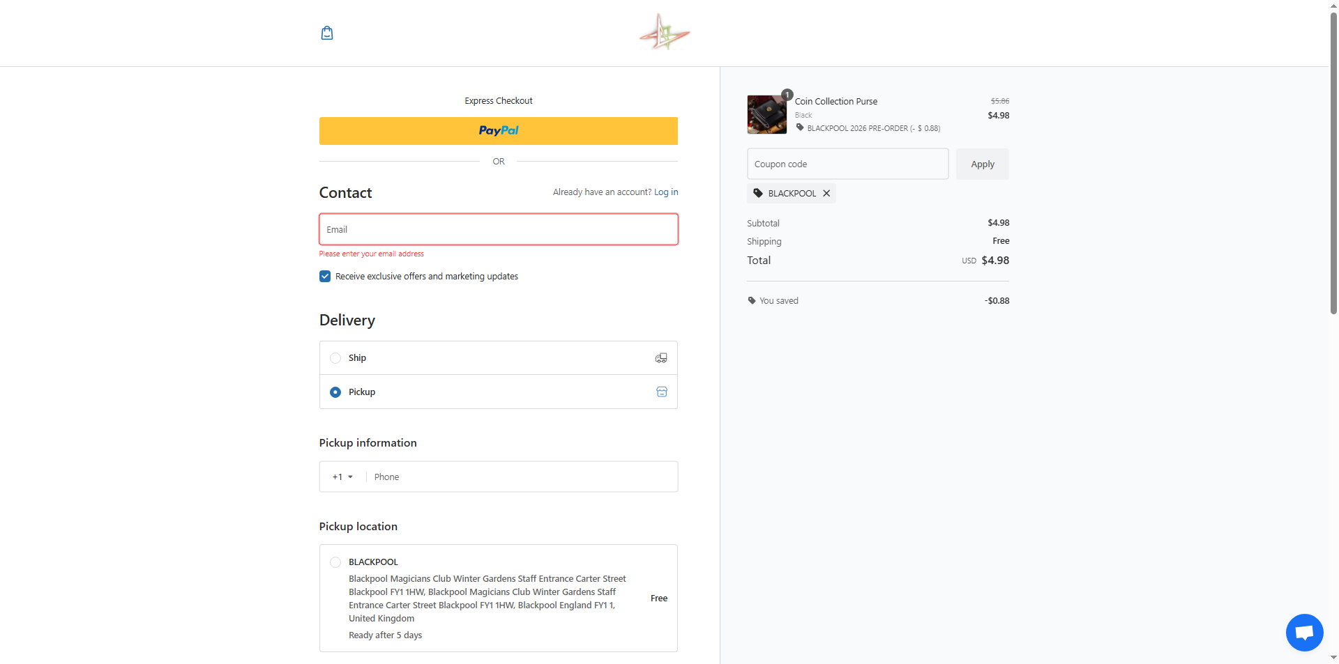Click into the Coupon code field
The width and height of the screenshot is (1339, 664).
847,164
